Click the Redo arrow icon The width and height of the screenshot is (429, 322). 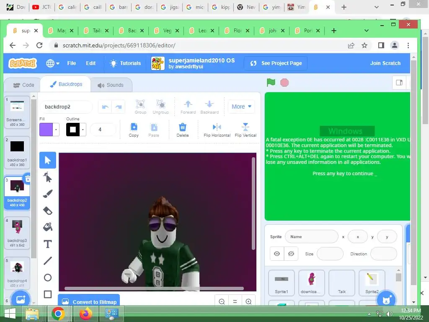(119, 107)
